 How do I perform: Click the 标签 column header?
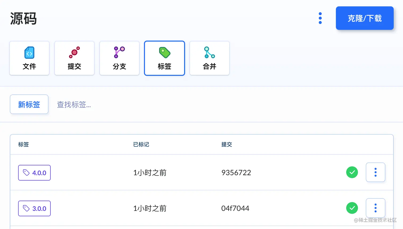pyautogui.click(x=23, y=144)
